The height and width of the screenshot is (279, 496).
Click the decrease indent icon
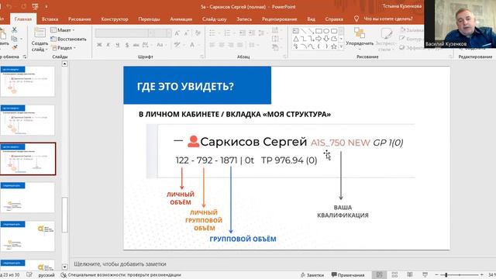click(x=243, y=33)
